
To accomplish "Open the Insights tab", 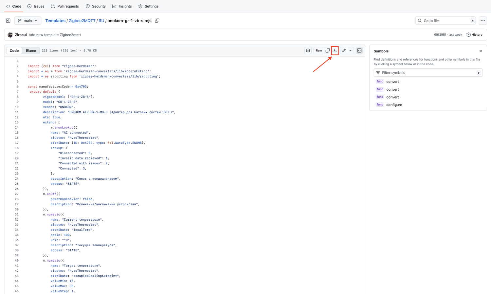I will (x=122, y=6).
